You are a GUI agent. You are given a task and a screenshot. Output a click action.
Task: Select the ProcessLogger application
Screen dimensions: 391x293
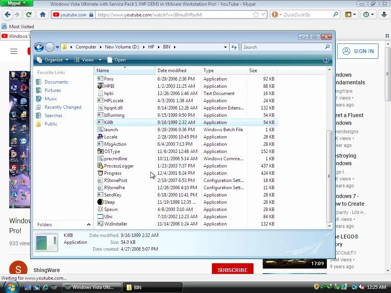[x=119, y=166]
